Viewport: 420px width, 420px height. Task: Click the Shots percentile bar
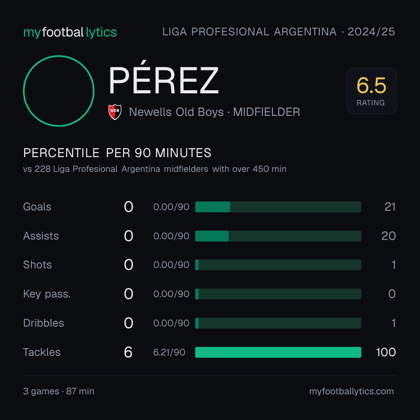[x=278, y=265]
